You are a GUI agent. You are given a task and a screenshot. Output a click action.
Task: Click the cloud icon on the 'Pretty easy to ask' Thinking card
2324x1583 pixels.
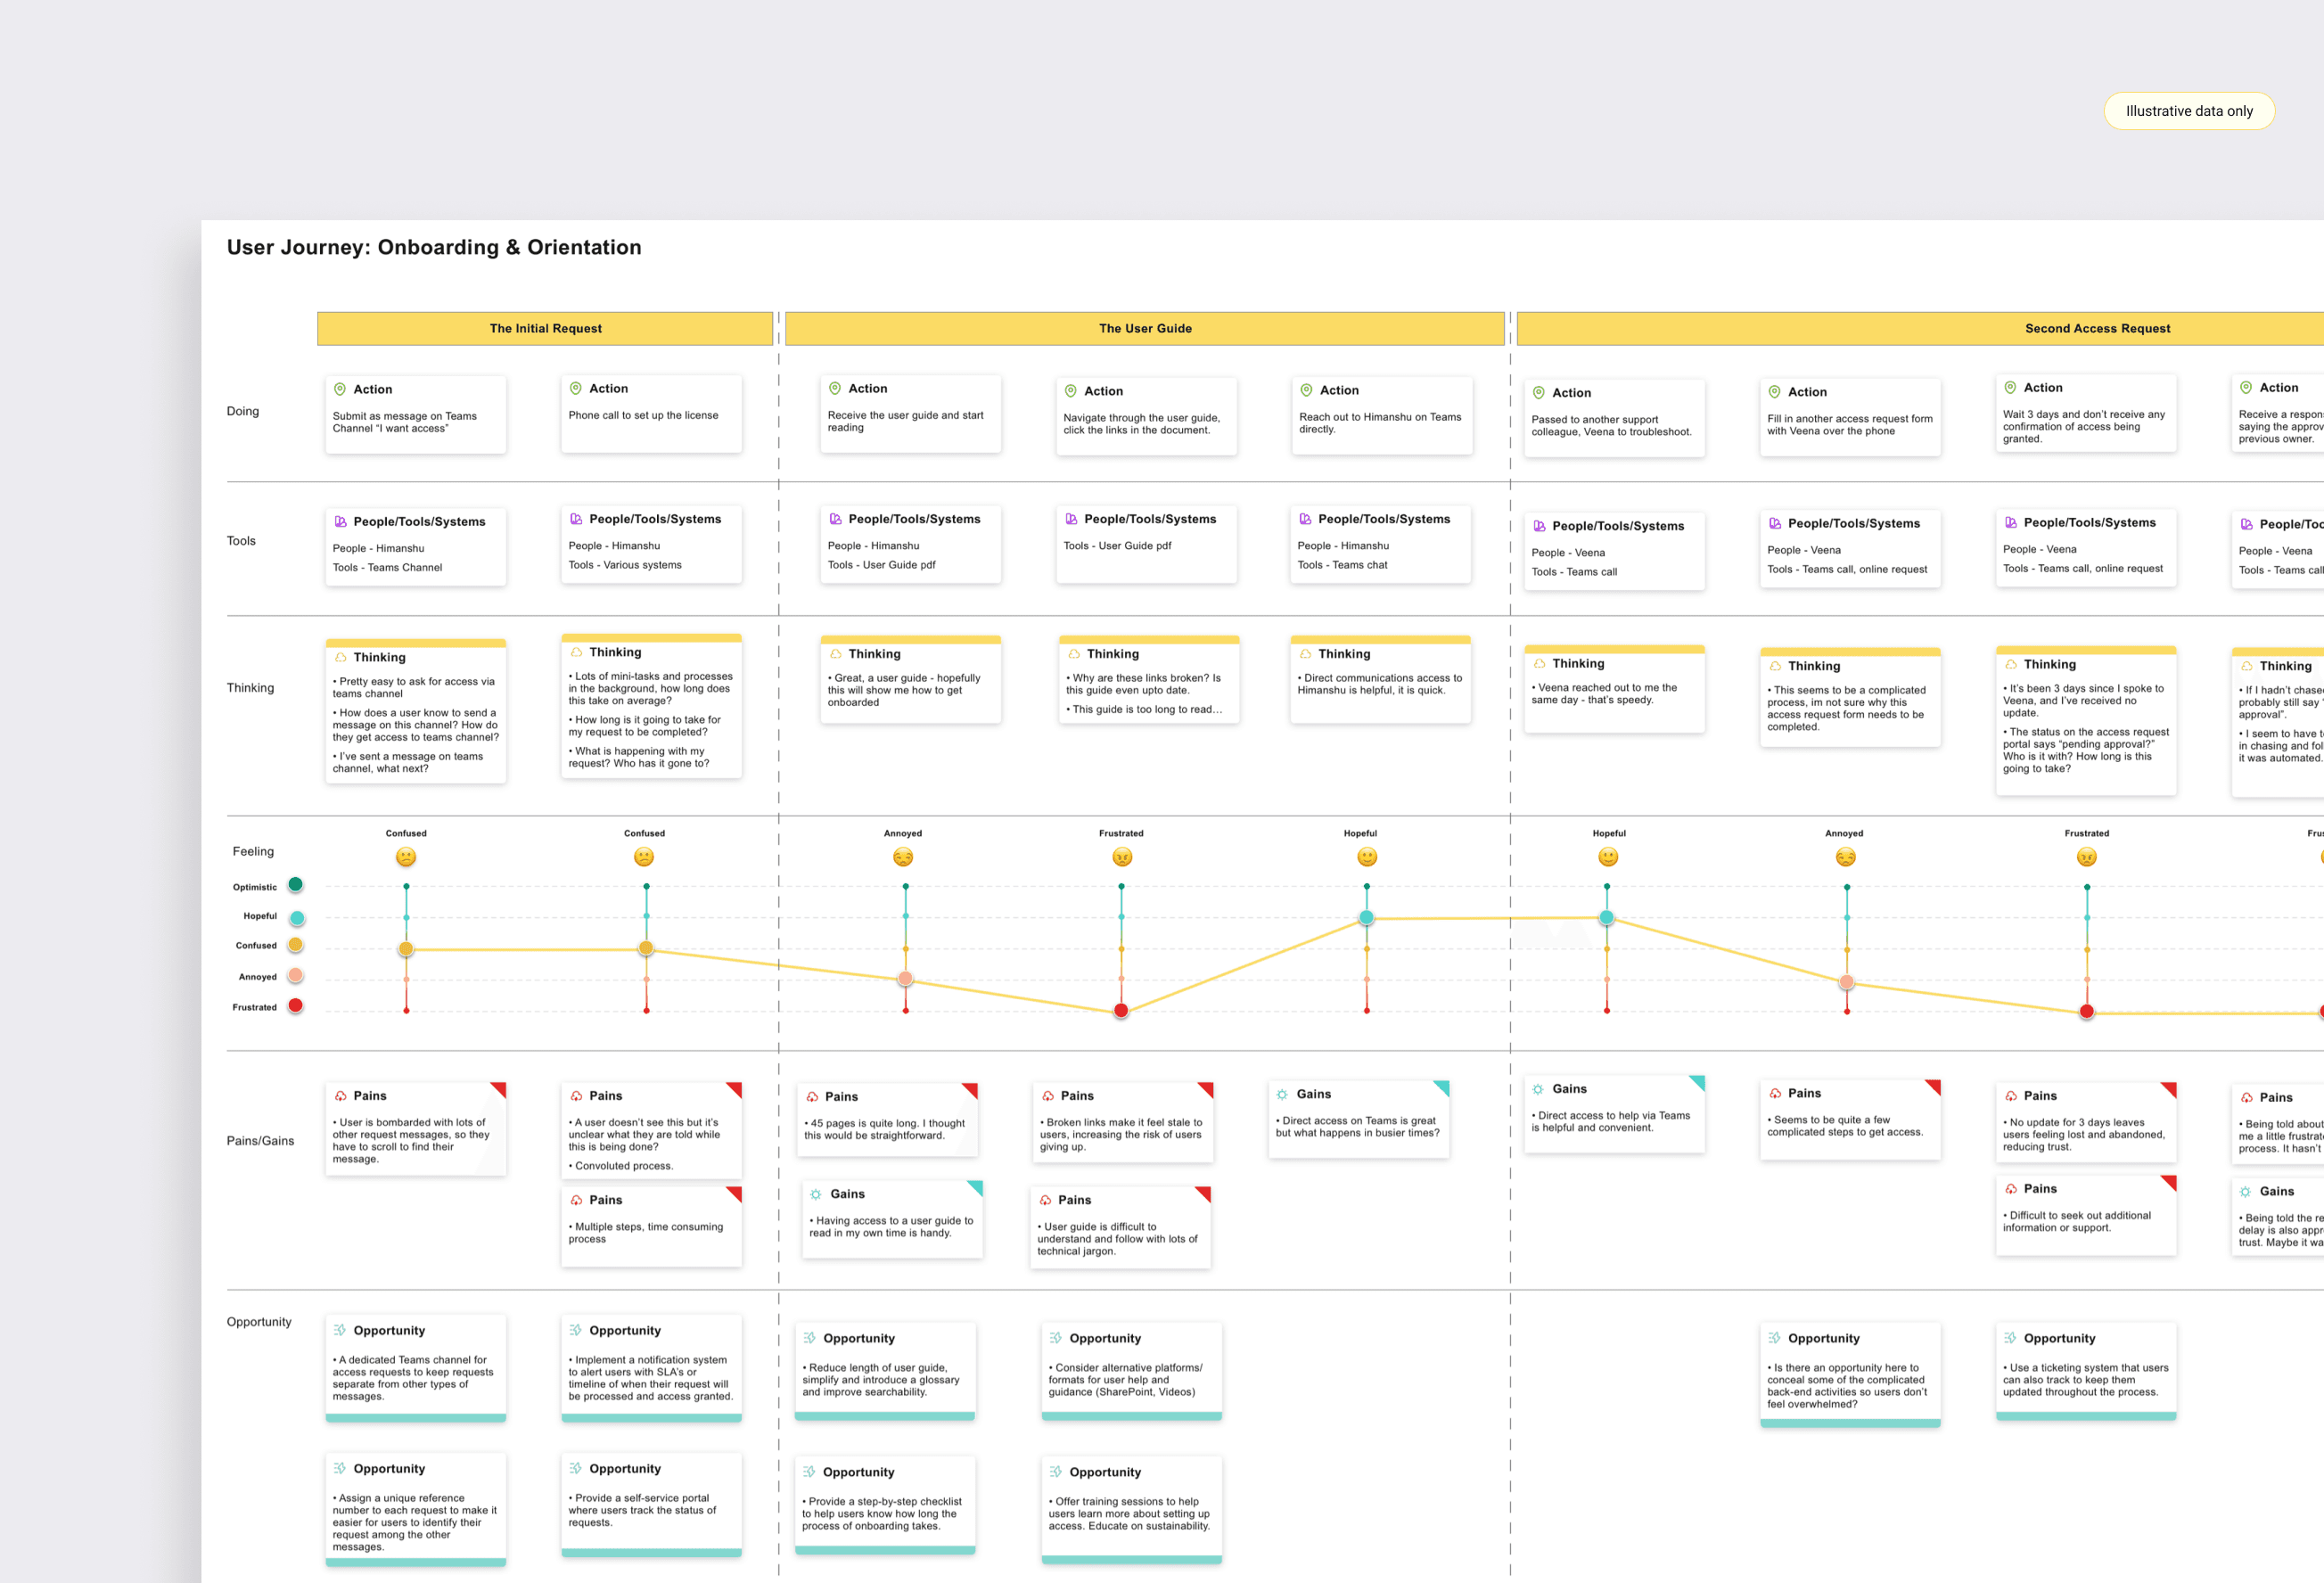340,657
